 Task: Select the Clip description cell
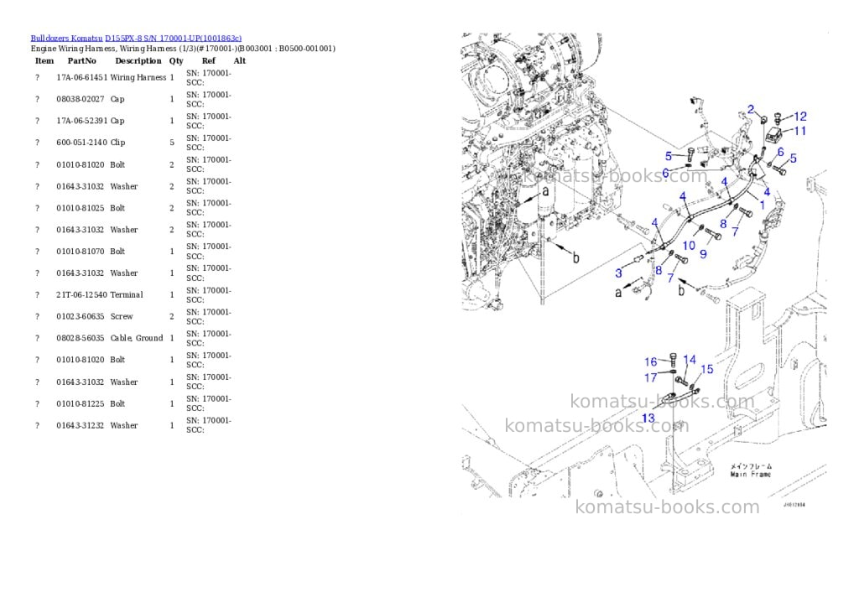click(117, 143)
